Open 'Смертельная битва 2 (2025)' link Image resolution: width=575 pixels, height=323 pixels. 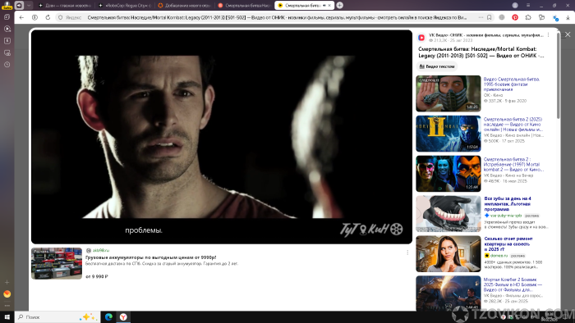pos(513,125)
